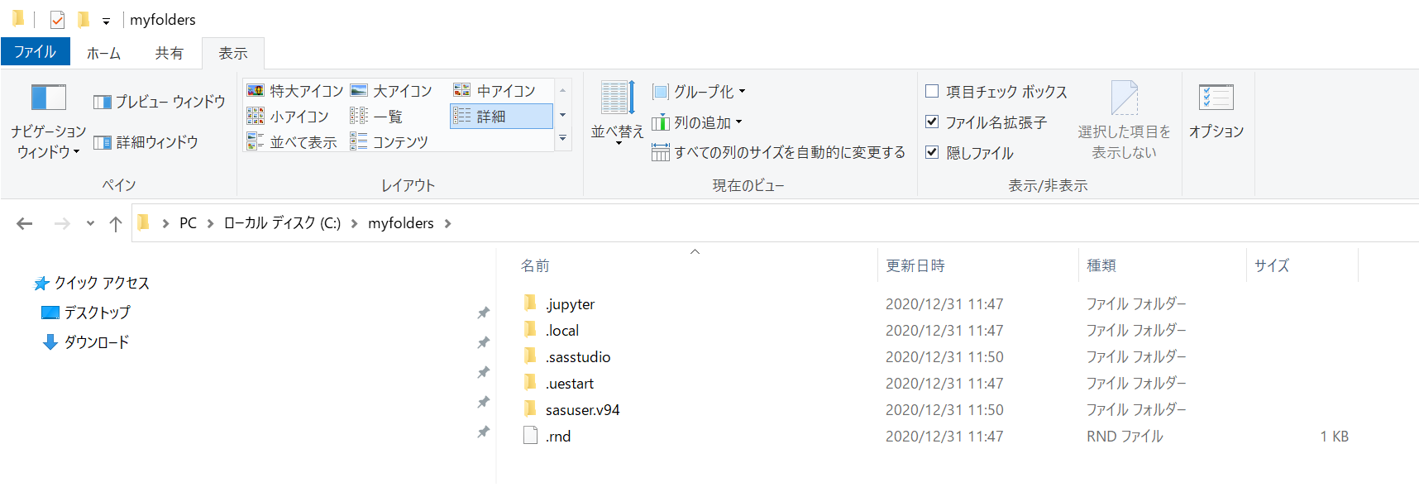Click the Properties quick access toolbar icon
This screenshot has width=1419, height=487.
coord(57,19)
